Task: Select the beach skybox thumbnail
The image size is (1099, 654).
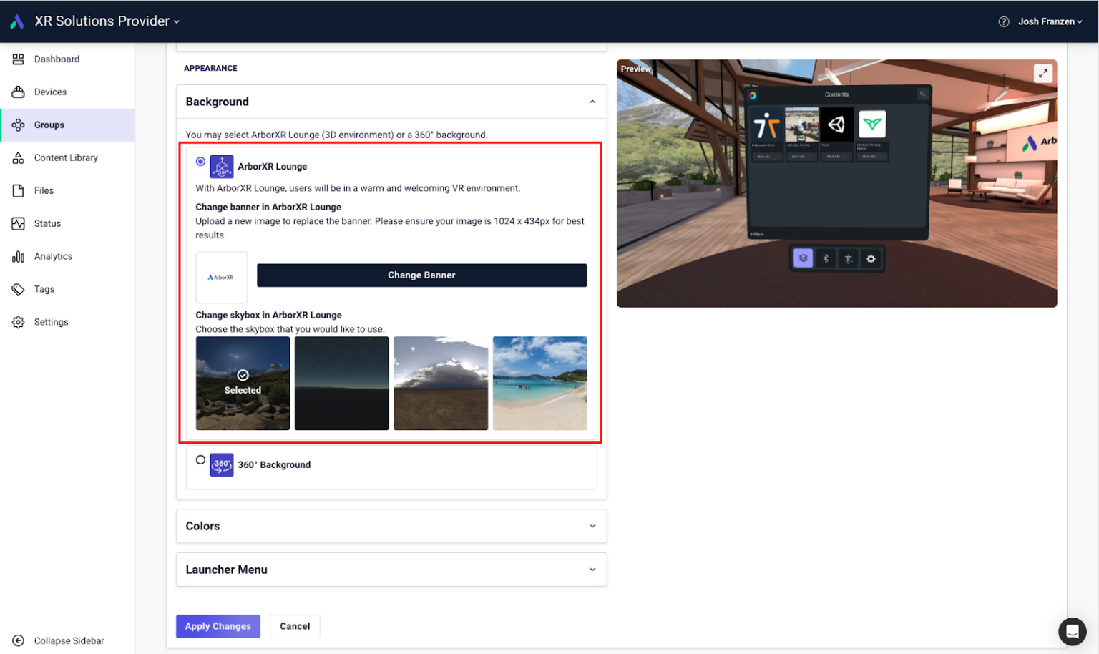Action: point(539,382)
